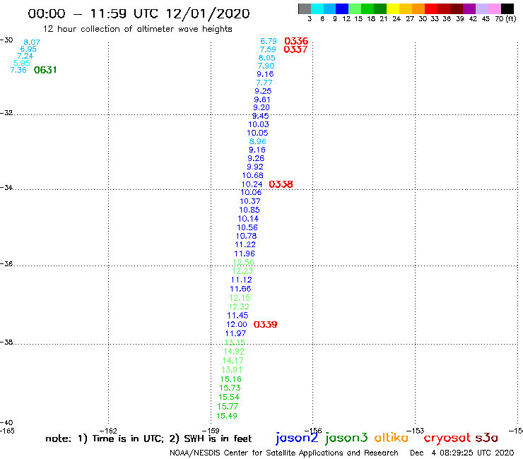Click the timestamp 'Dec 4 08:29:25 UTC 2020'
The width and height of the screenshot is (523, 459).
462,453
